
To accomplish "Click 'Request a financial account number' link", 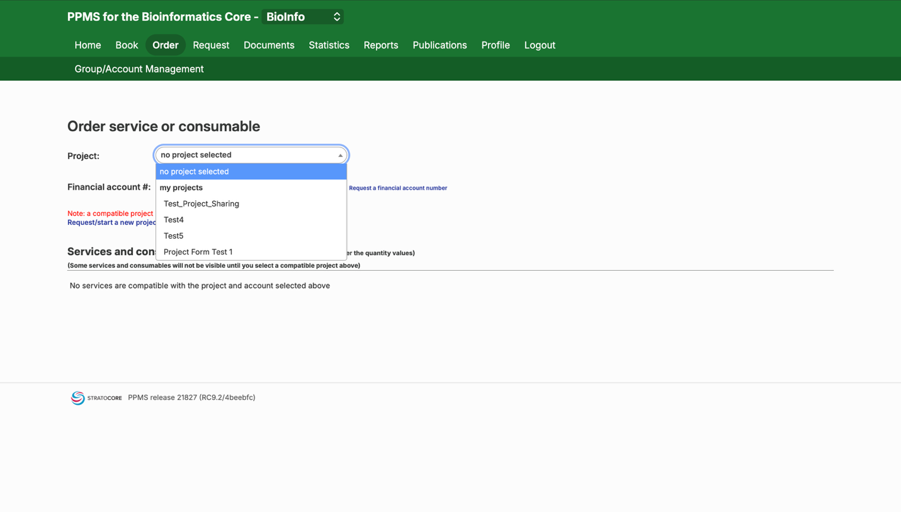I will (398, 188).
